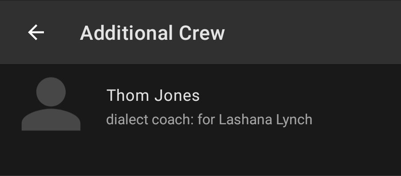Go back using the left arrow icon
The width and height of the screenshot is (401, 176).
(x=36, y=32)
